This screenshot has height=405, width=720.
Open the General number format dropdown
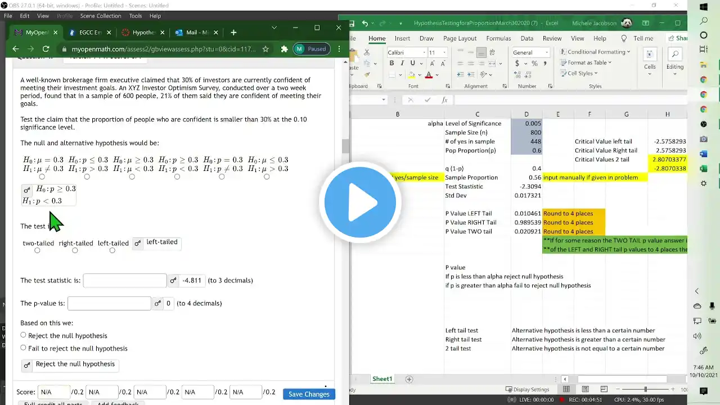coord(546,52)
